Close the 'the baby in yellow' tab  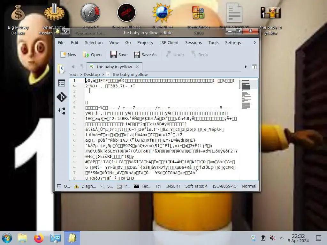pos(137,67)
